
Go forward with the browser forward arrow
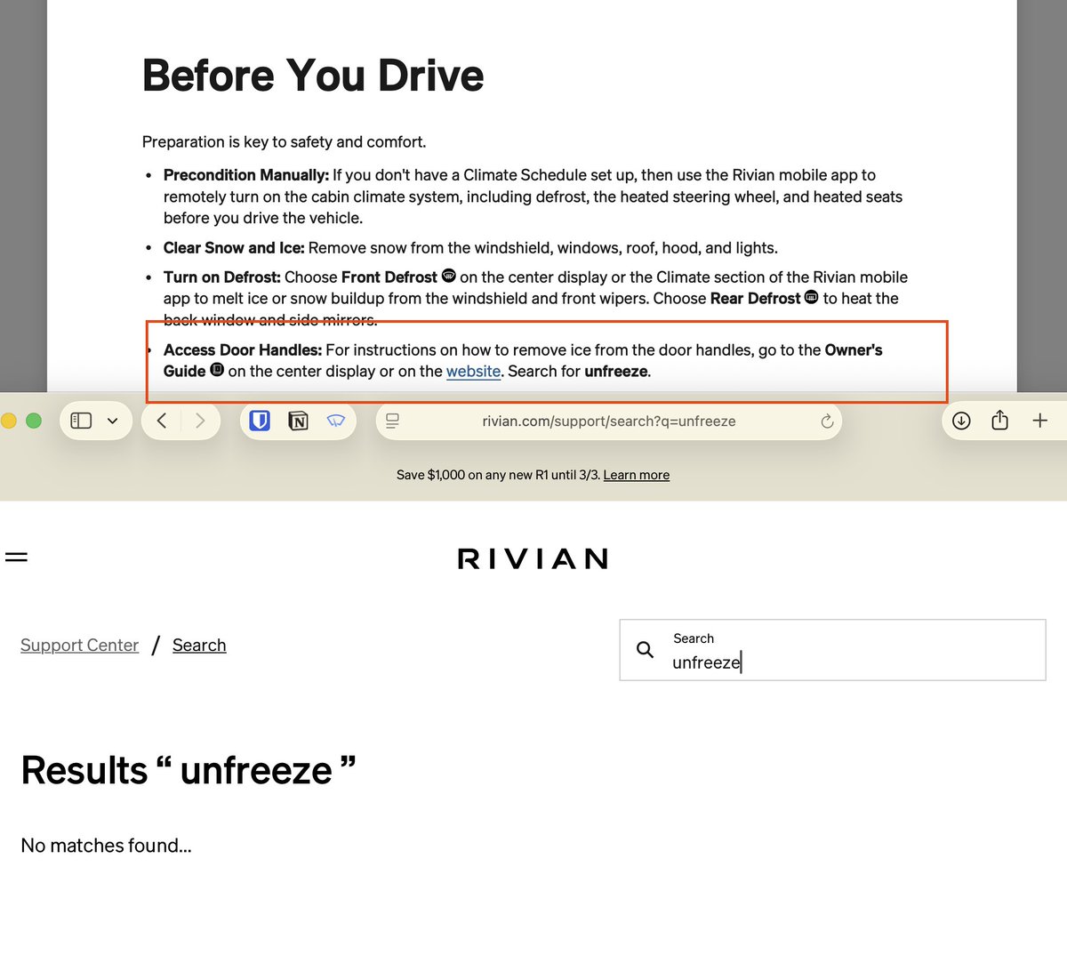coord(200,421)
